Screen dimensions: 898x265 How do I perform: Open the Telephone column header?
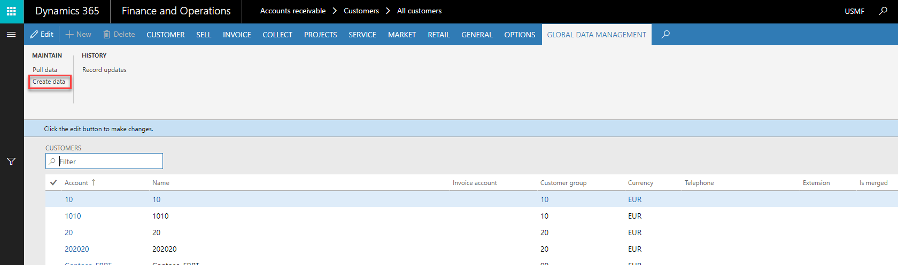[x=699, y=183]
